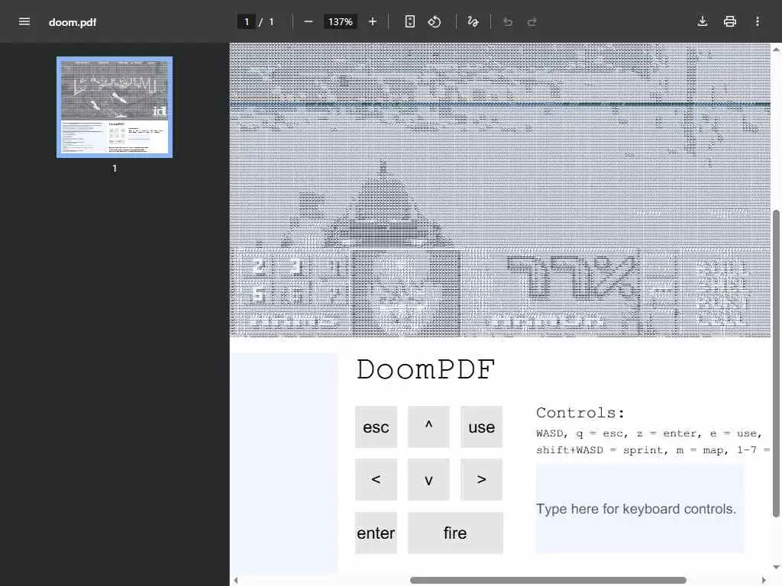The image size is (782, 586).
Task: Click the undo arrow icon
Action: coord(508,21)
